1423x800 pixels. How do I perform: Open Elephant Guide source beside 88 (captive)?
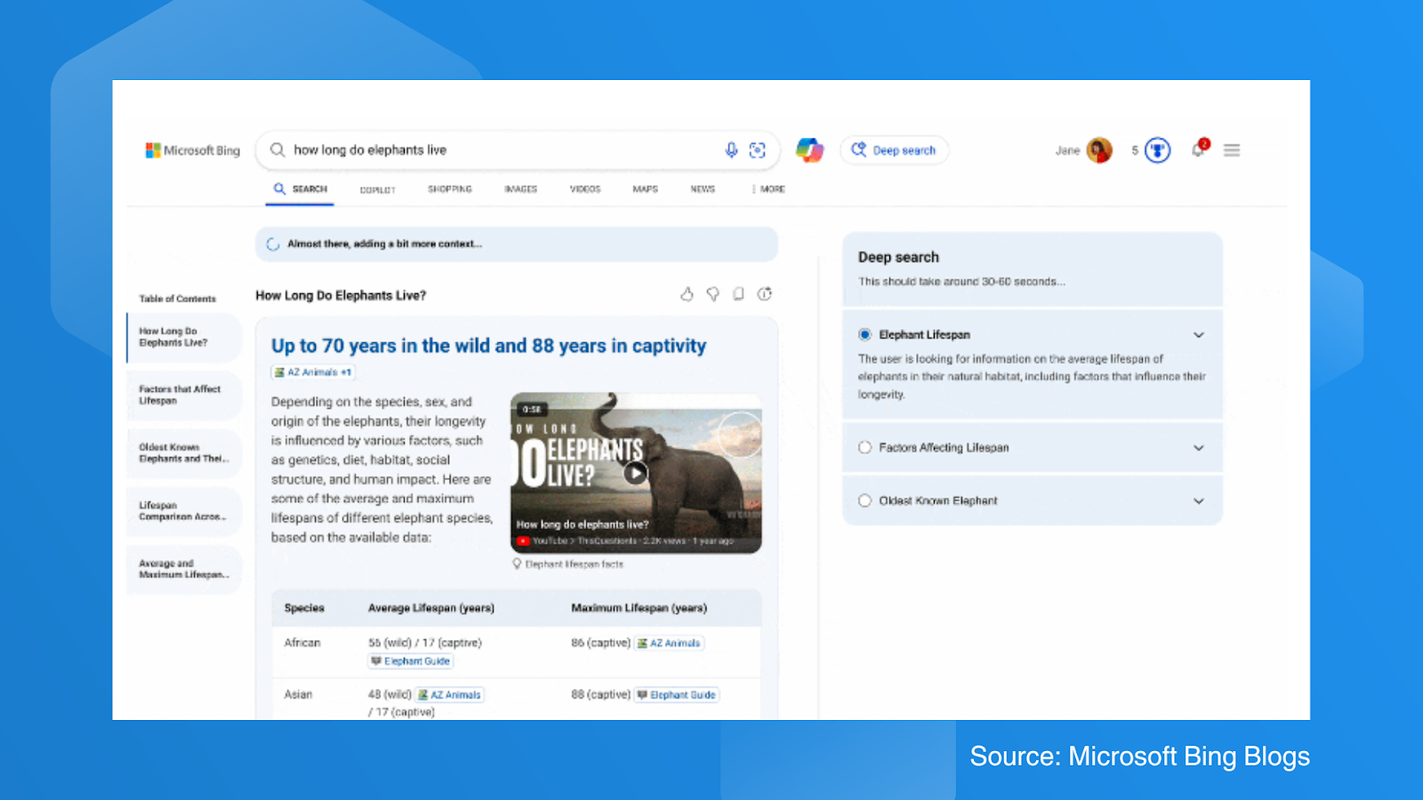[x=677, y=695]
